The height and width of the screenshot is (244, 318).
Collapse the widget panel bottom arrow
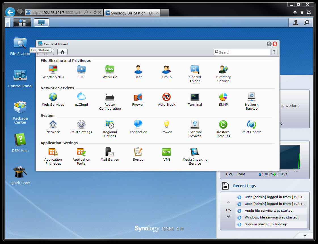pyautogui.click(x=305, y=235)
